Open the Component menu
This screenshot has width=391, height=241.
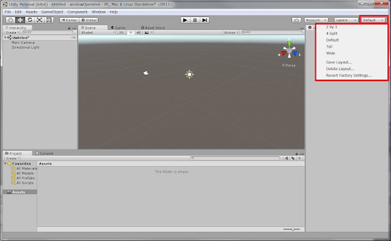(x=78, y=12)
